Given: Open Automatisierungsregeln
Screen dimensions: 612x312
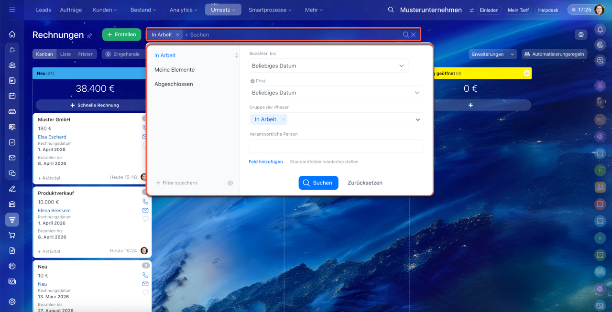Looking at the screenshot, I should pos(554,54).
